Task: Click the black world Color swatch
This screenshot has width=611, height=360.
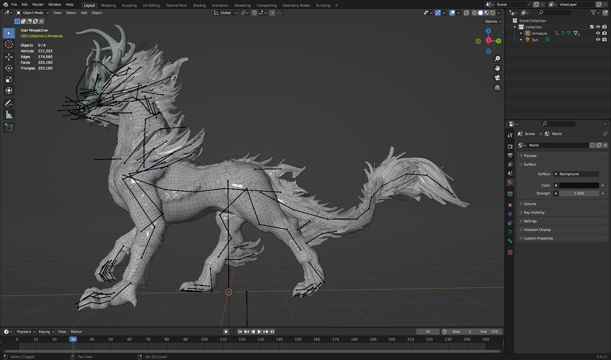Action: click(x=578, y=186)
